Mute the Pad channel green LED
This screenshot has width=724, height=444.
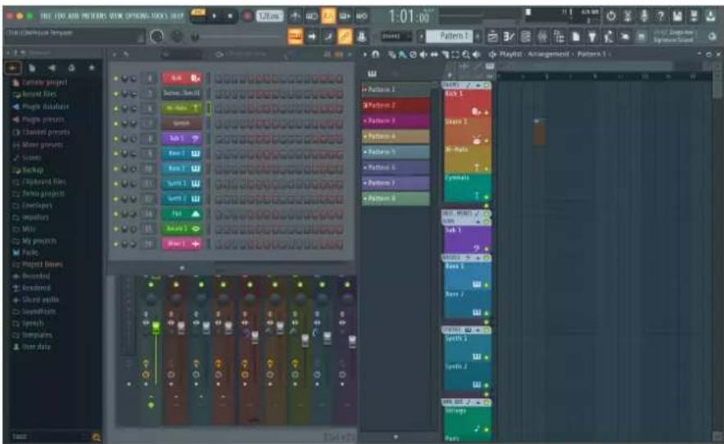[116, 214]
